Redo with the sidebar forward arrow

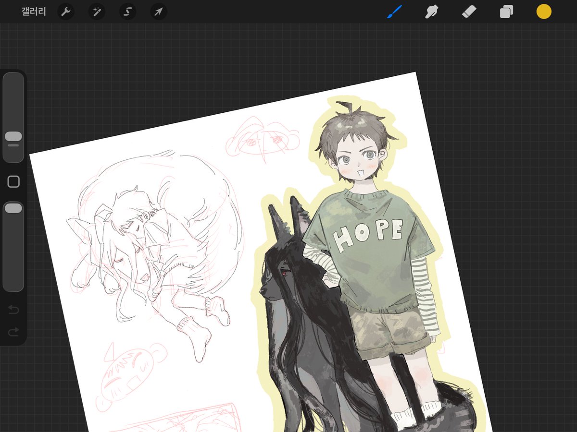(x=13, y=331)
